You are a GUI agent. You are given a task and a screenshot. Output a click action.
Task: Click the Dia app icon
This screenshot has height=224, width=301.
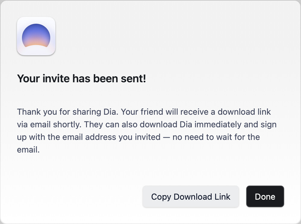coord(36,36)
